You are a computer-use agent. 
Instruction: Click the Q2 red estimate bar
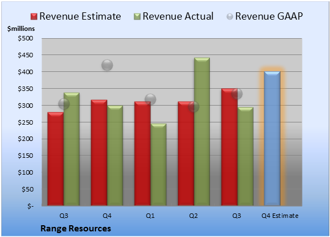pos(186,153)
